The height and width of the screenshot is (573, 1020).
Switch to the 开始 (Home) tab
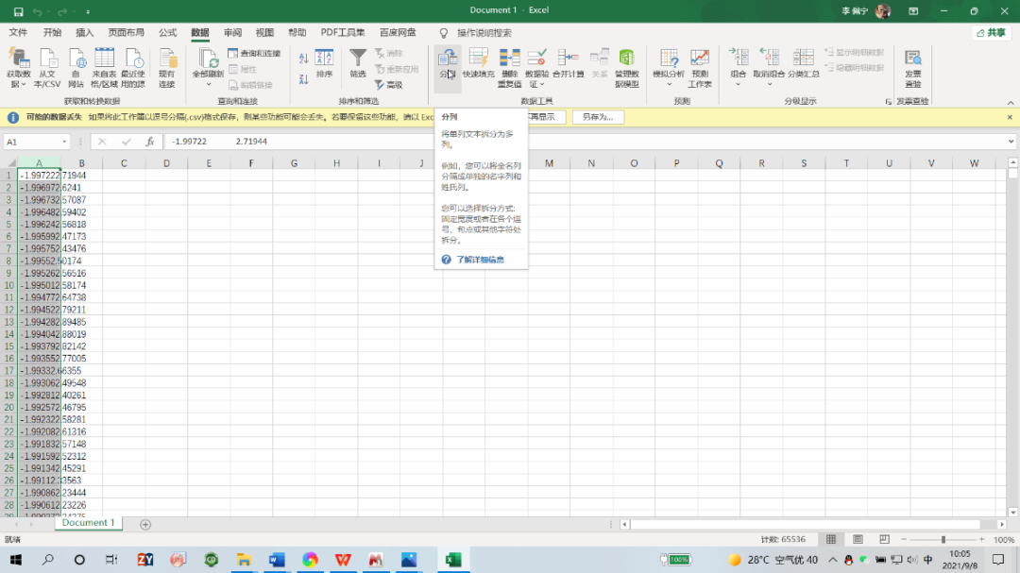tap(52, 32)
